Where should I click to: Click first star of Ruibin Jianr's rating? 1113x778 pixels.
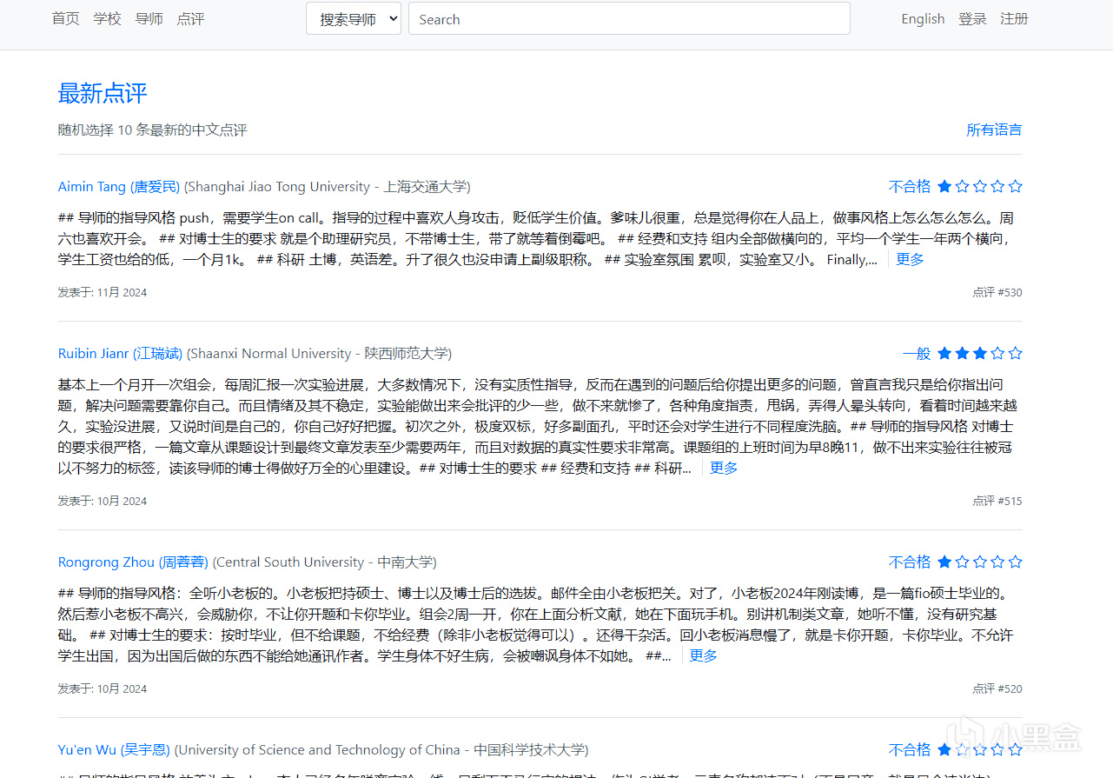pyautogui.click(x=945, y=353)
